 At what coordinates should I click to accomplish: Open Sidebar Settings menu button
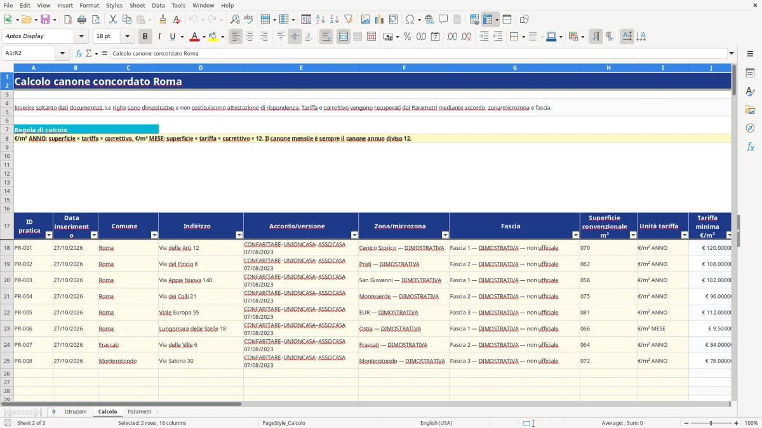[x=750, y=53]
